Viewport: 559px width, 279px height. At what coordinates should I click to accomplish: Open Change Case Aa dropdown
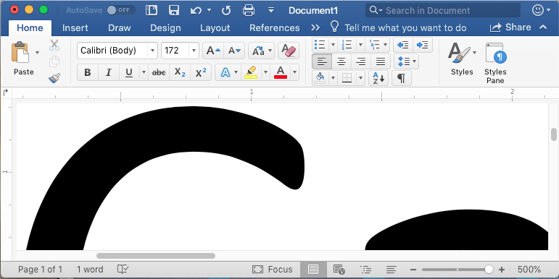[x=261, y=51]
